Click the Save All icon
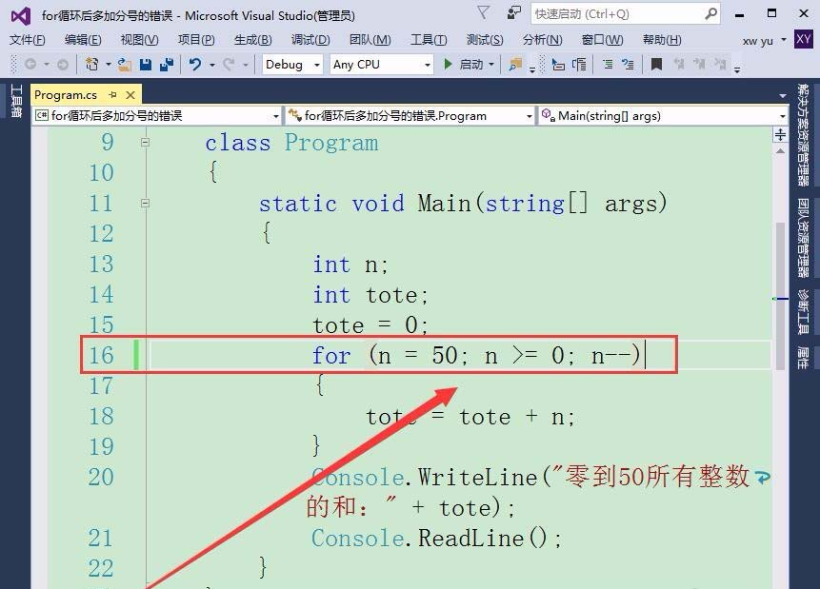This screenshot has height=589, width=820. pos(167,65)
